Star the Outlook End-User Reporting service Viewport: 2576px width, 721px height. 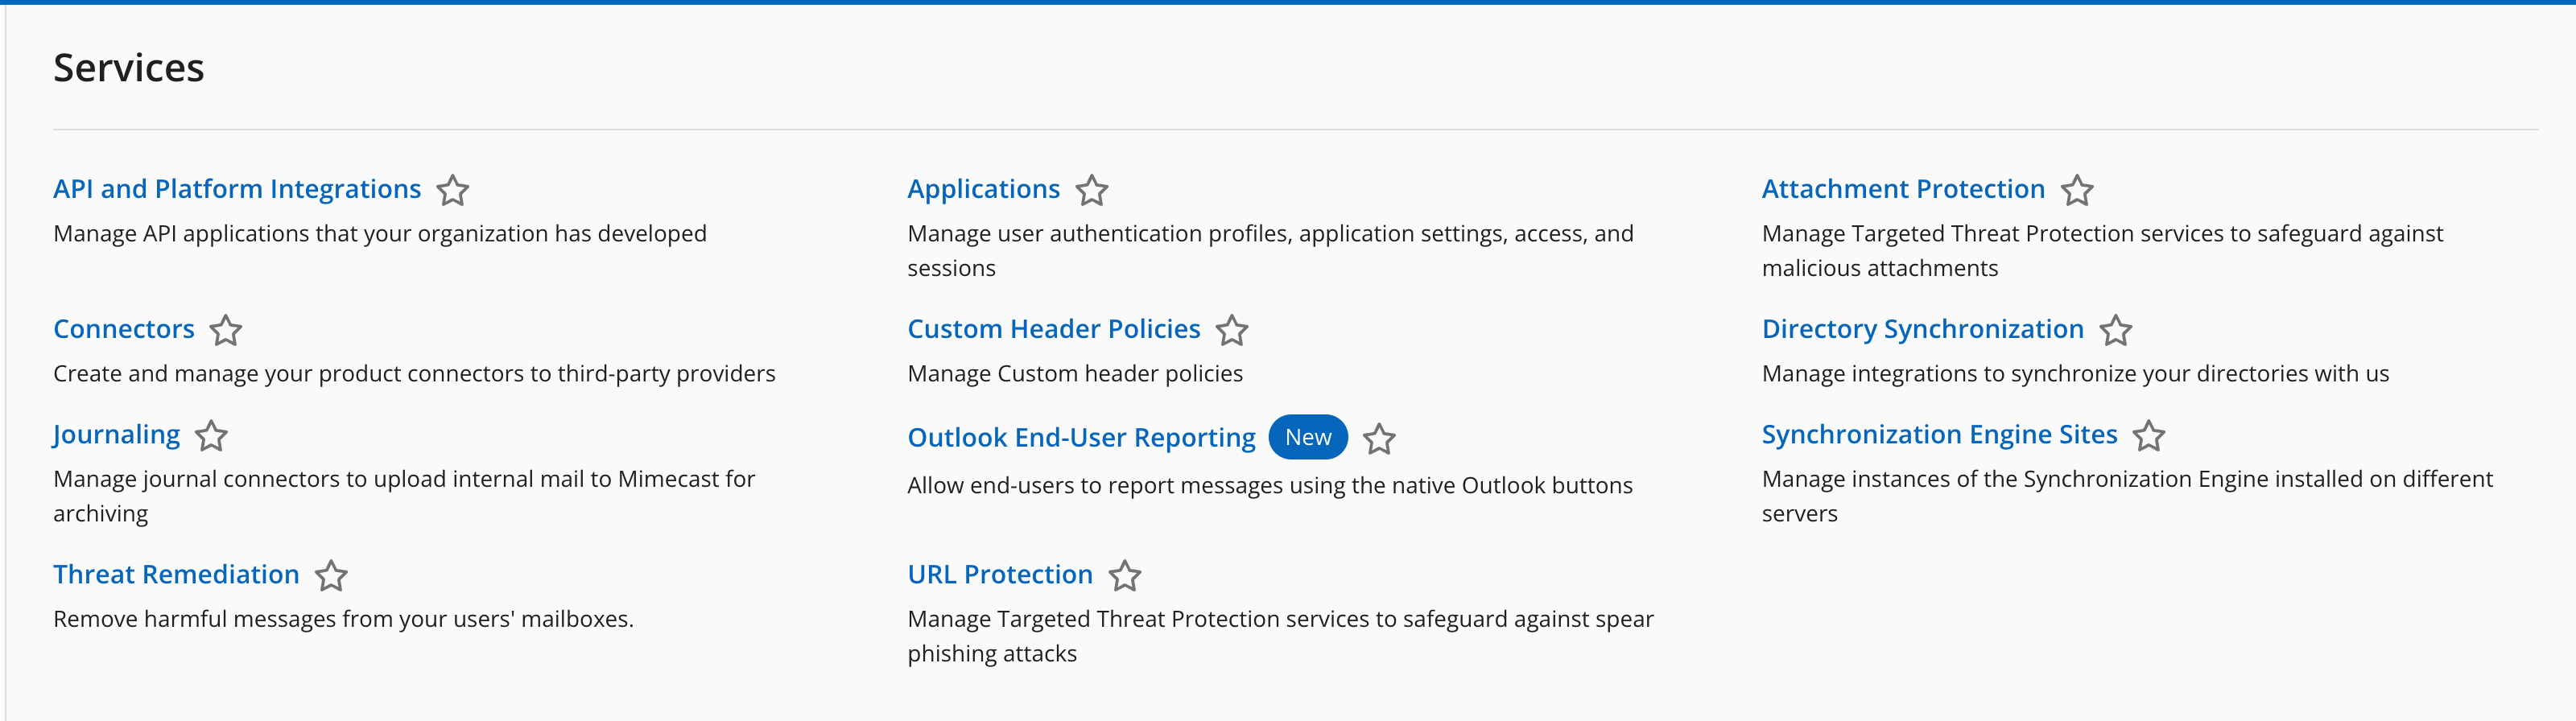[1380, 439]
